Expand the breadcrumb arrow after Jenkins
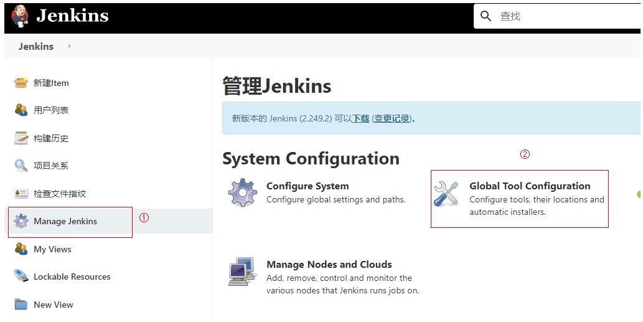This screenshot has height=322, width=643. tap(69, 46)
